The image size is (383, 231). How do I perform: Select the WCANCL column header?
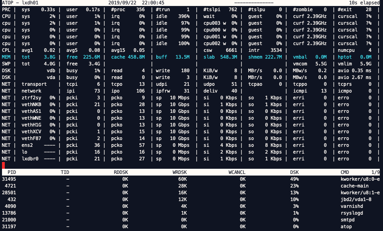(237, 172)
